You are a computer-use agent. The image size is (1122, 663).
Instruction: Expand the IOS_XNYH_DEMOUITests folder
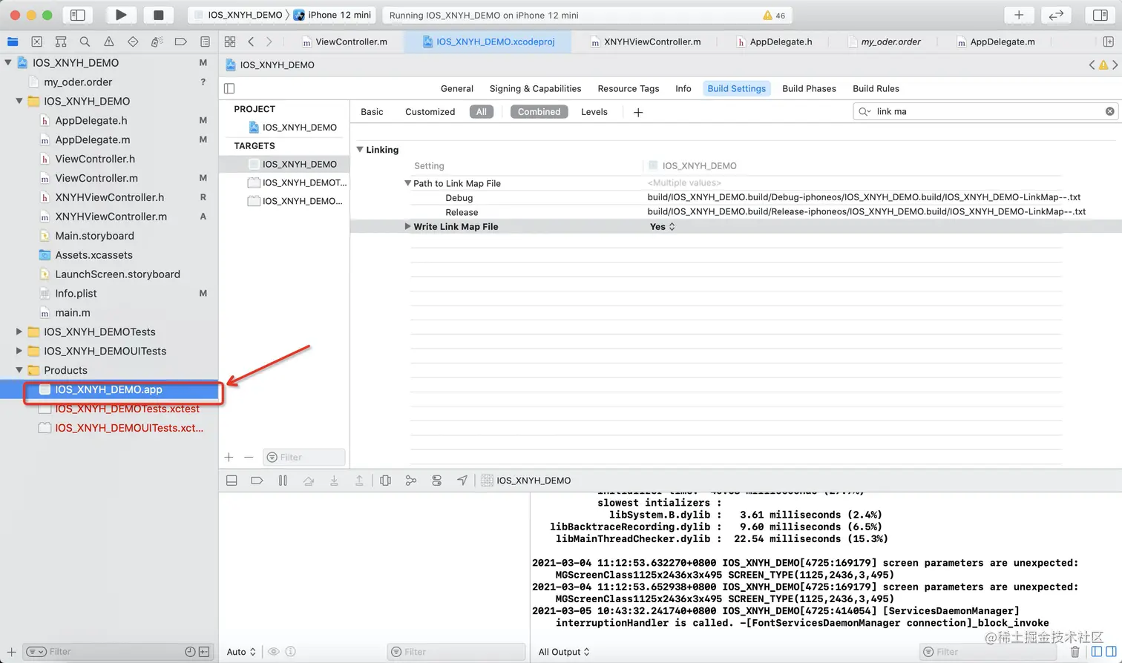point(19,351)
